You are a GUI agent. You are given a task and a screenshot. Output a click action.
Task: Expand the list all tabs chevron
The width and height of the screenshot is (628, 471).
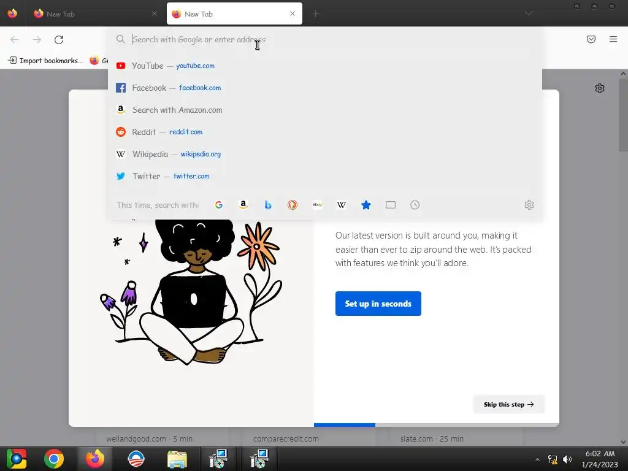point(529,13)
